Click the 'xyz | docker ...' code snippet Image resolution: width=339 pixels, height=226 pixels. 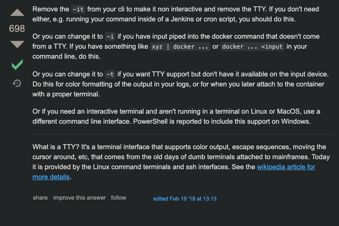point(180,47)
